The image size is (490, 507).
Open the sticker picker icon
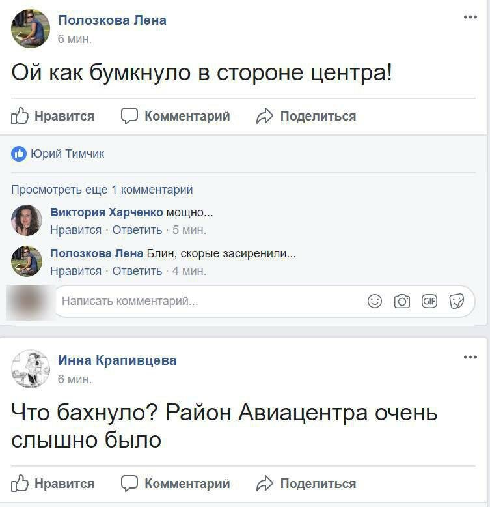(457, 301)
